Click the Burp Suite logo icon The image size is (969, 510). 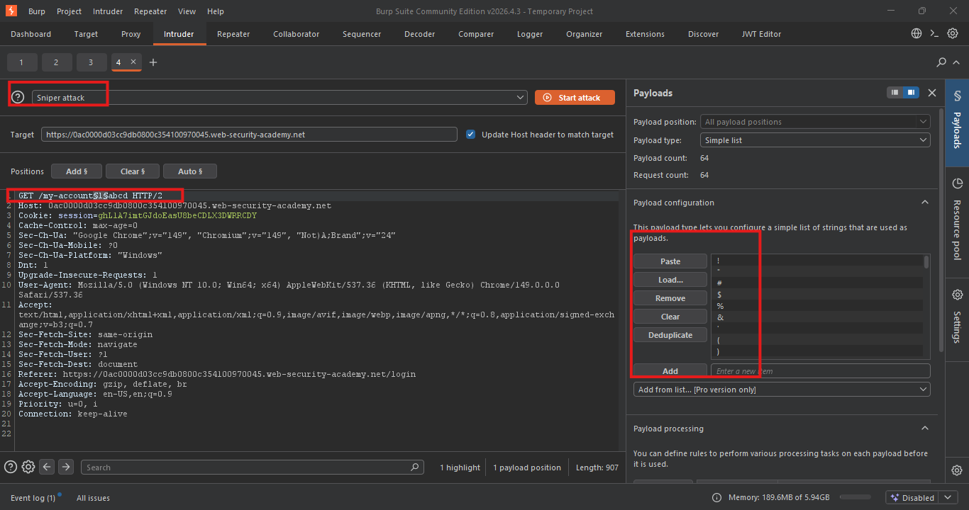11,11
